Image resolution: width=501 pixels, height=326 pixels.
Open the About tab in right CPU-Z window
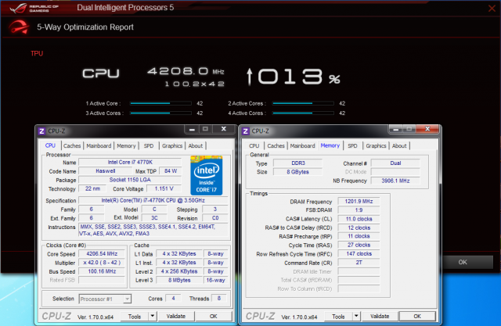[x=399, y=145]
